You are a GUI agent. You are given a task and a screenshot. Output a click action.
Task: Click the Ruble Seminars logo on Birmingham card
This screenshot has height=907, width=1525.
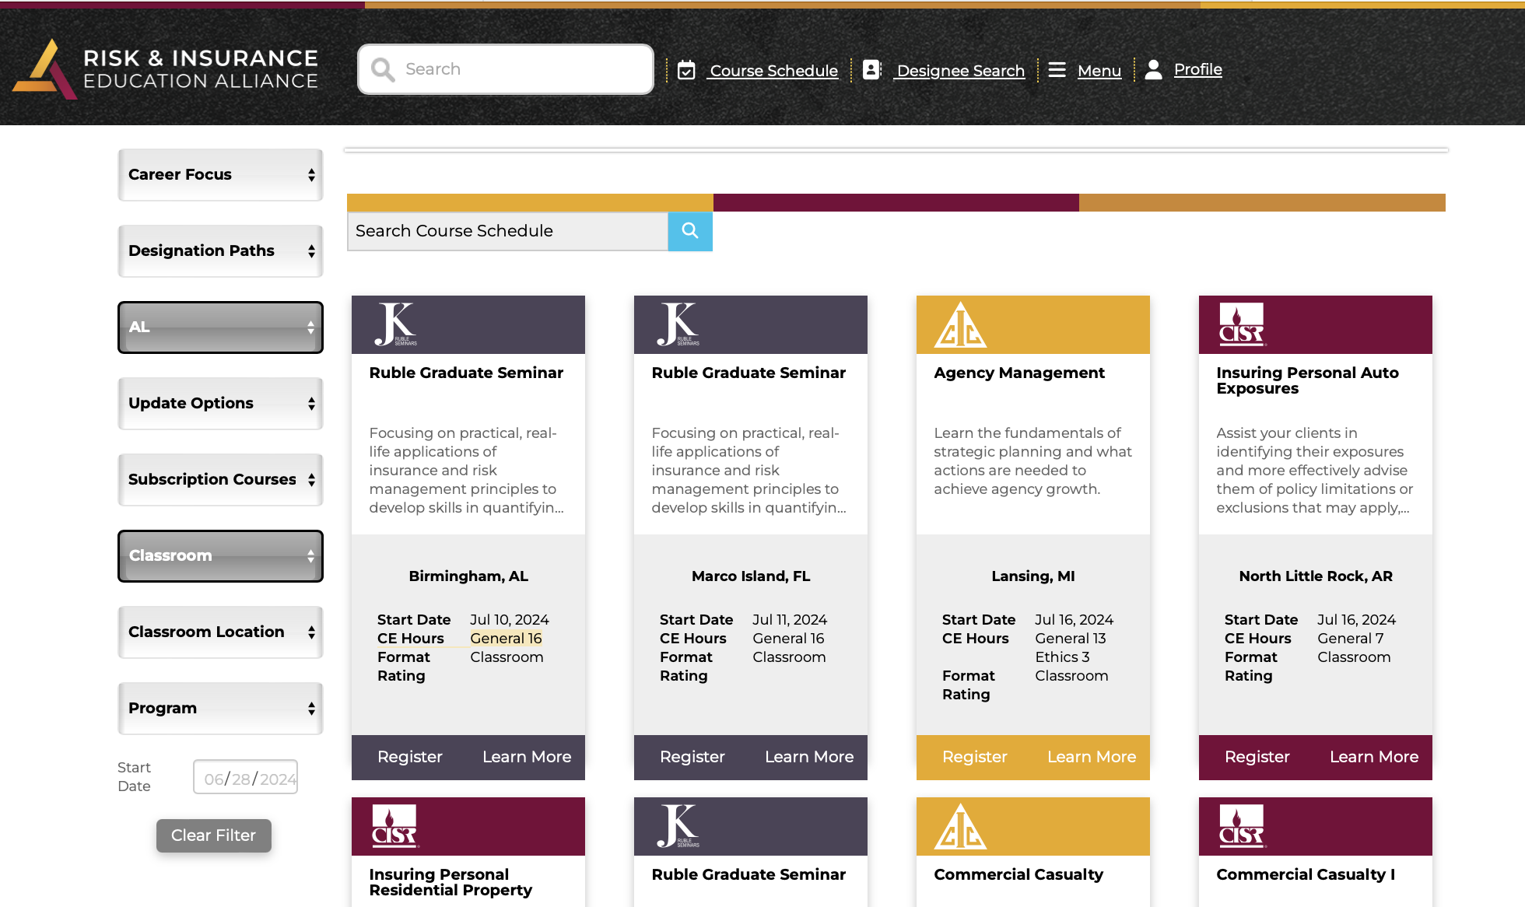[396, 324]
